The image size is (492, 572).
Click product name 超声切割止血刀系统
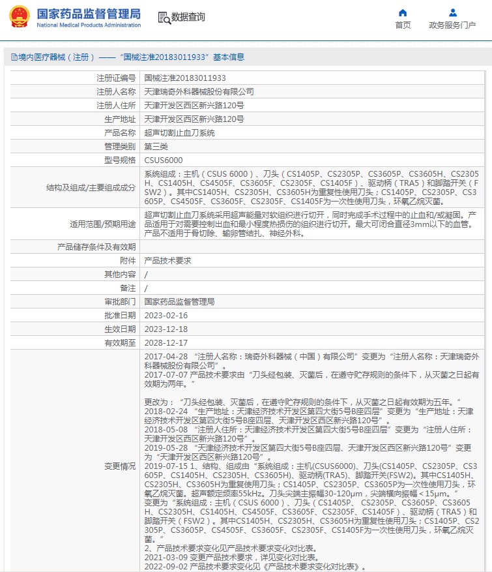[179, 133]
